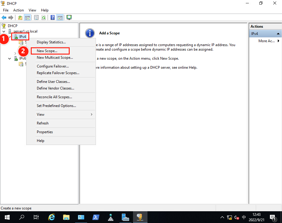Expand the More Actions submenu arrow
The width and height of the screenshot is (282, 223).
click(x=278, y=41)
